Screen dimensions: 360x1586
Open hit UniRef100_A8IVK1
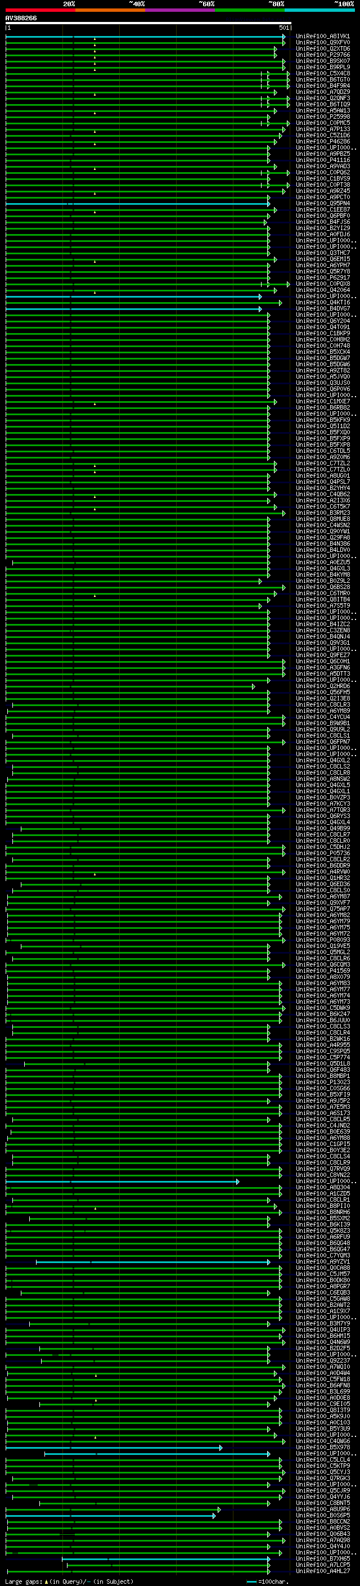click(x=322, y=37)
